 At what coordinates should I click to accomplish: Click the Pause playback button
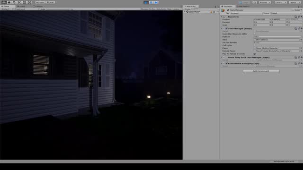151,2
